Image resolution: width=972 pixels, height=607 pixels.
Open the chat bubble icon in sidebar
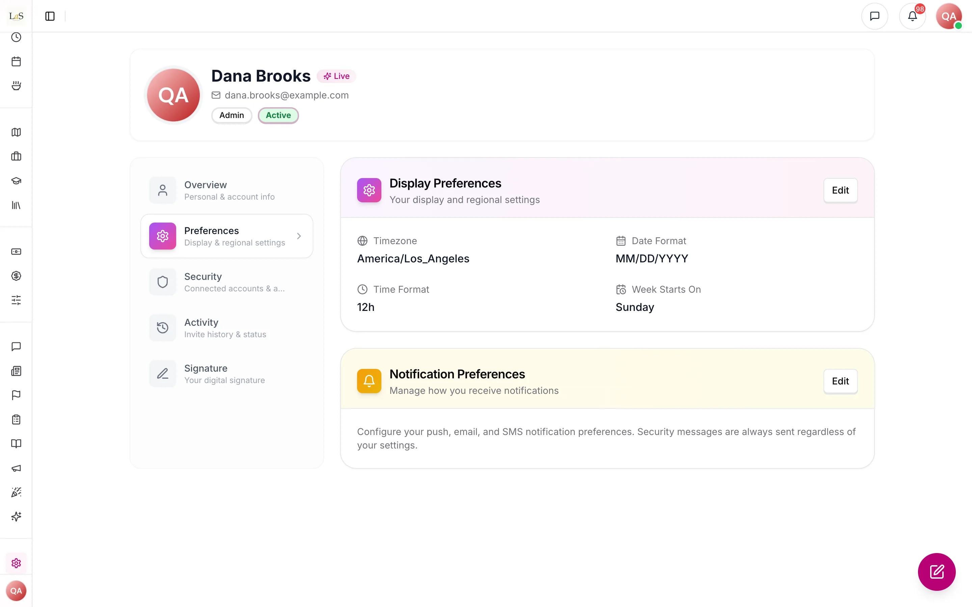click(x=16, y=346)
